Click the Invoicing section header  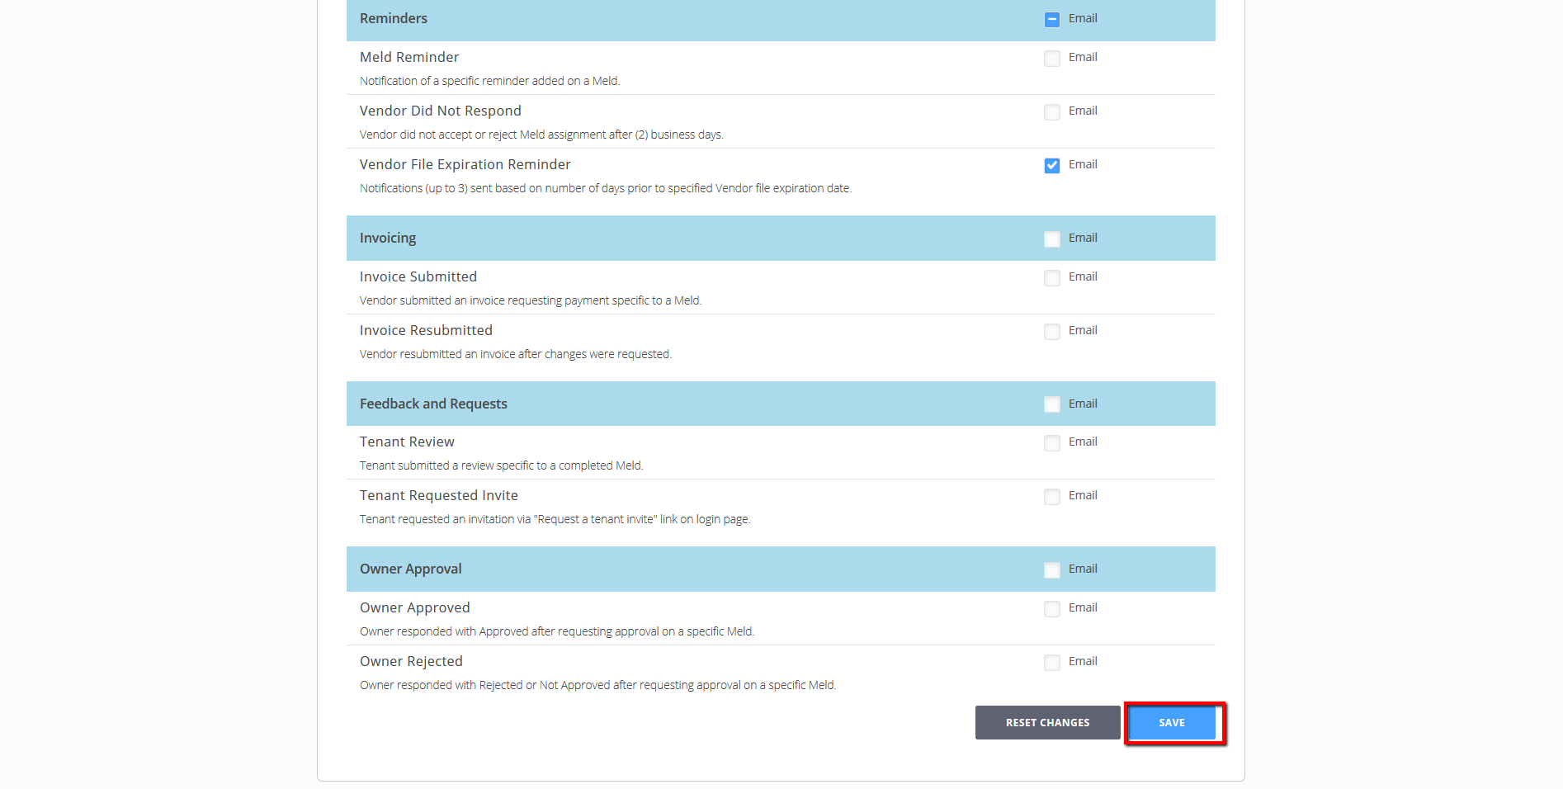(x=388, y=239)
